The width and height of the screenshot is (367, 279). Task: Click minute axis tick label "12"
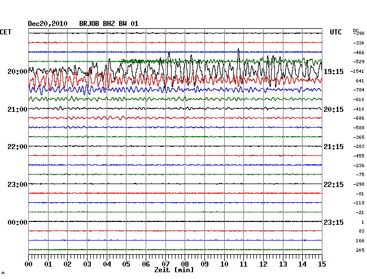click(263, 264)
